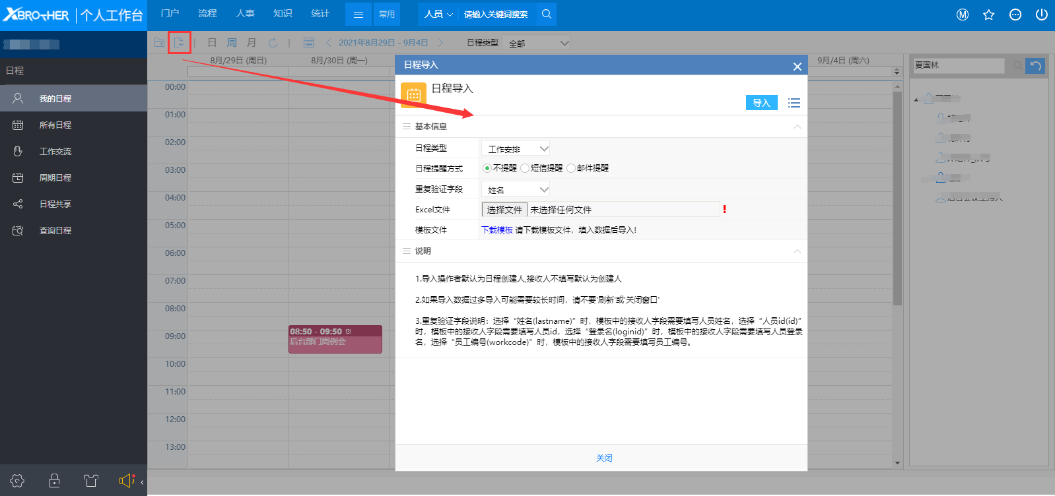Select the 短信提醒 radio option
The height and width of the screenshot is (496, 1055).
(525, 168)
